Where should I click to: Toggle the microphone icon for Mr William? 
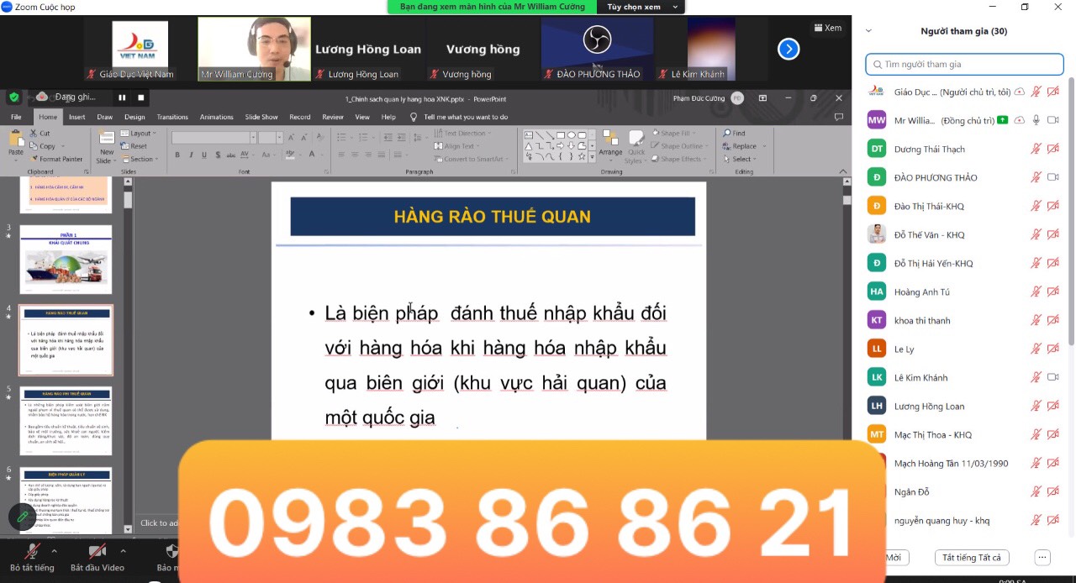(1036, 120)
